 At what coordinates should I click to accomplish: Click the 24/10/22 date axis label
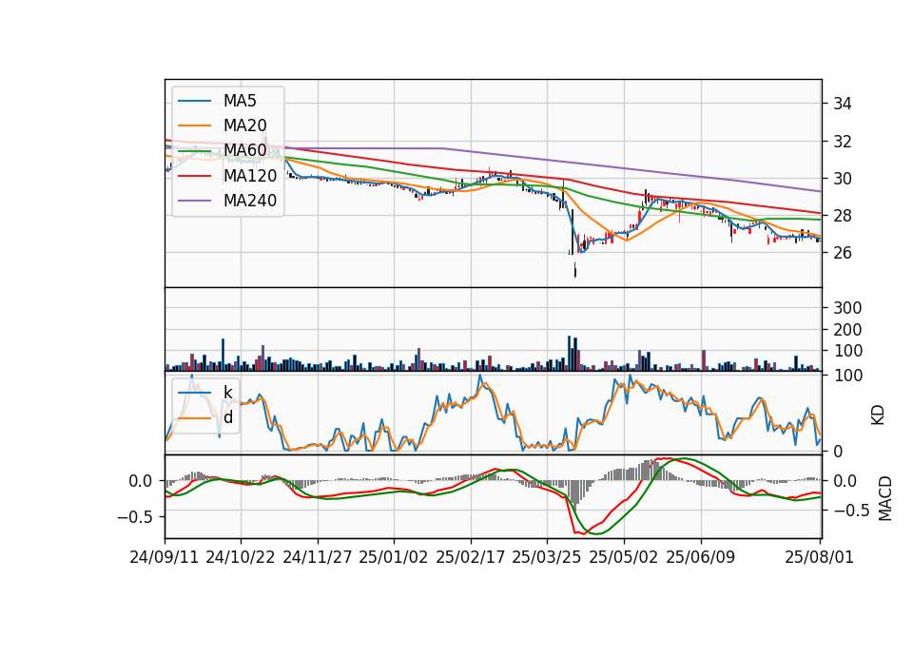pyautogui.click(x=241, y=557)
